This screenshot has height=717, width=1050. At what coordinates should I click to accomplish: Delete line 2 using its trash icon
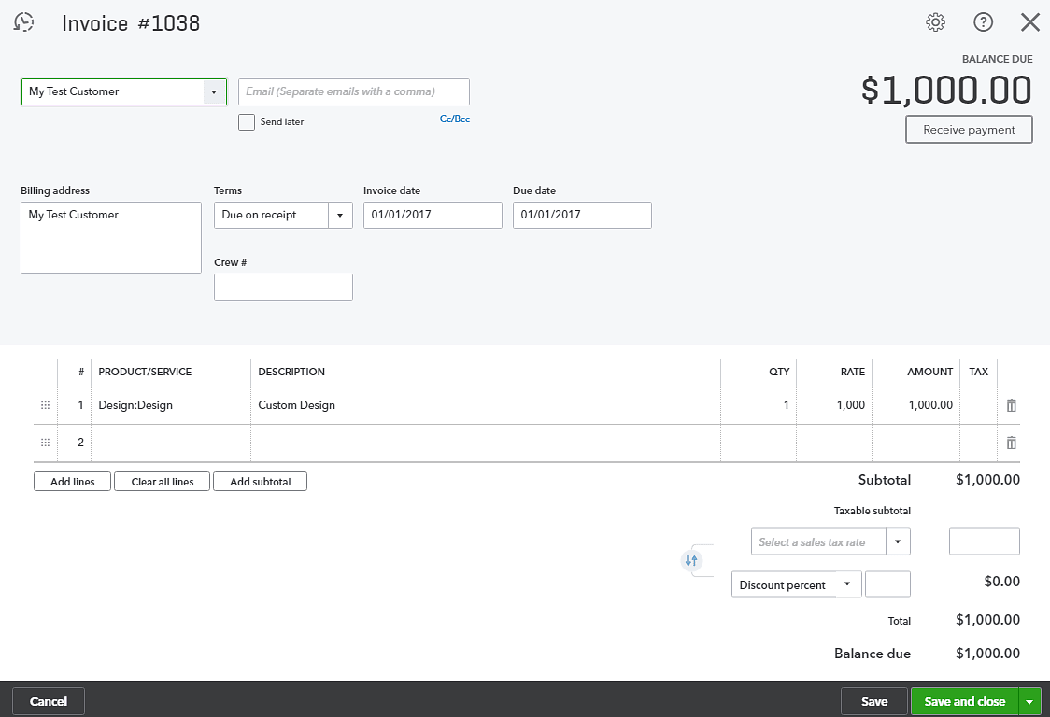(1010, 442)
